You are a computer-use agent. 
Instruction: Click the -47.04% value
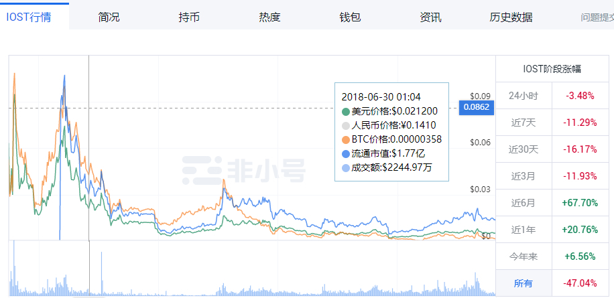click(x=580, y=283)
